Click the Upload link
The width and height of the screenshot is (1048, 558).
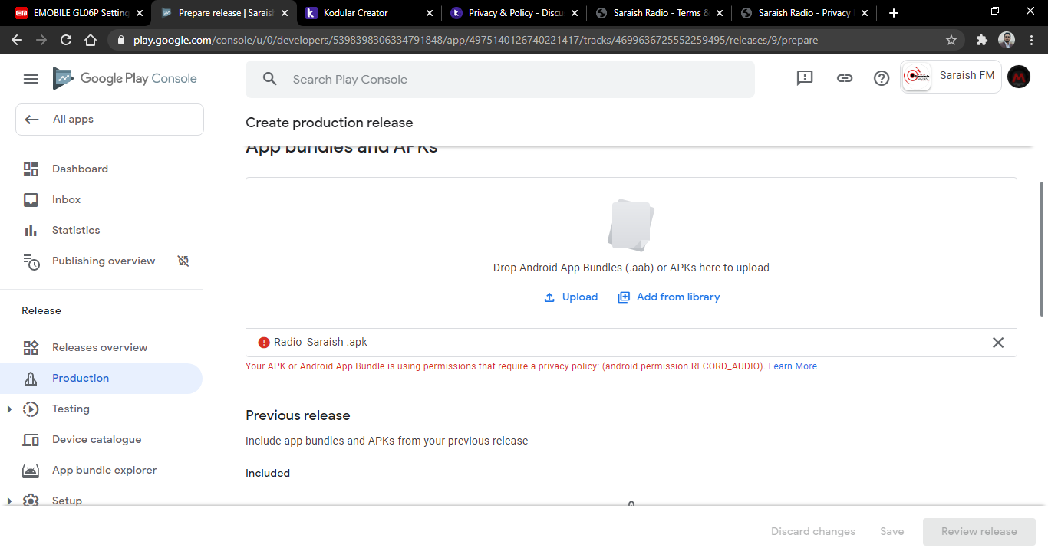pyautogui.click(x=571, y=297)
